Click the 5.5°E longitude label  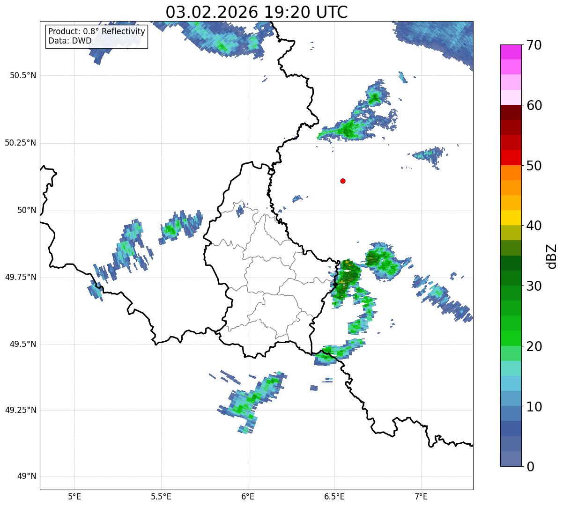click(x=161, y=496)
